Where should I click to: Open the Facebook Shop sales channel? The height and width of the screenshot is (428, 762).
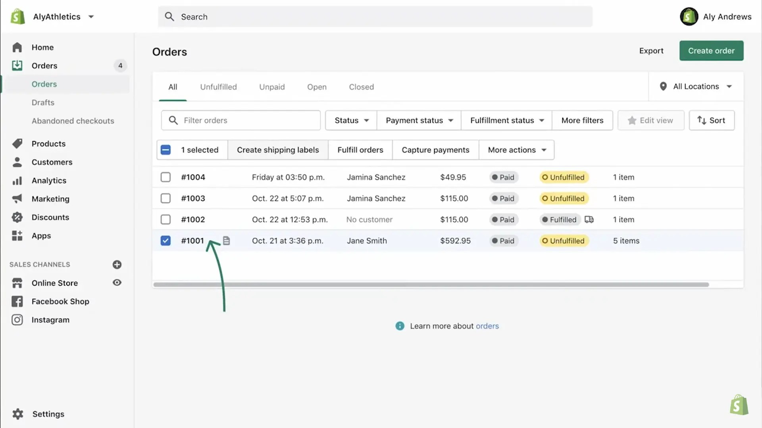(60, 301)
